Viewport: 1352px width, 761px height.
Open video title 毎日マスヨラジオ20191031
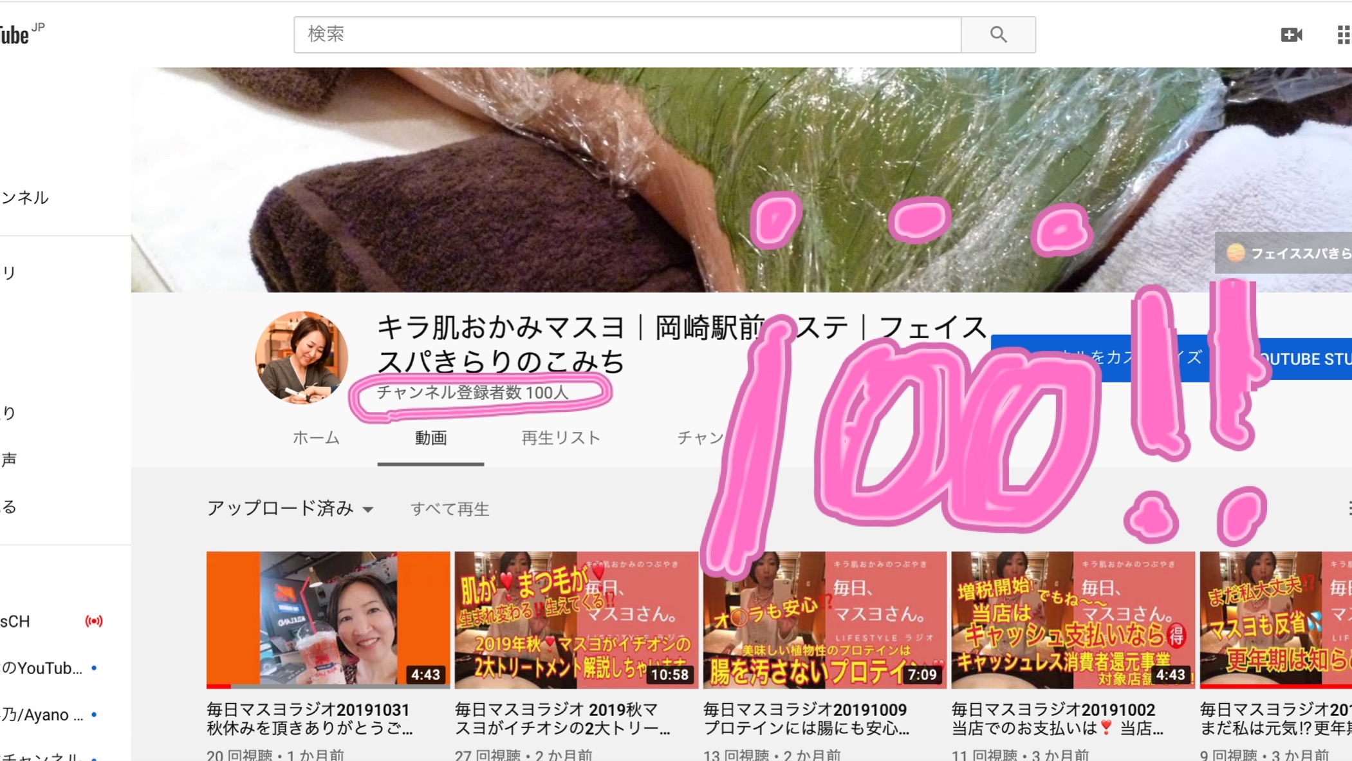(309, 719)
